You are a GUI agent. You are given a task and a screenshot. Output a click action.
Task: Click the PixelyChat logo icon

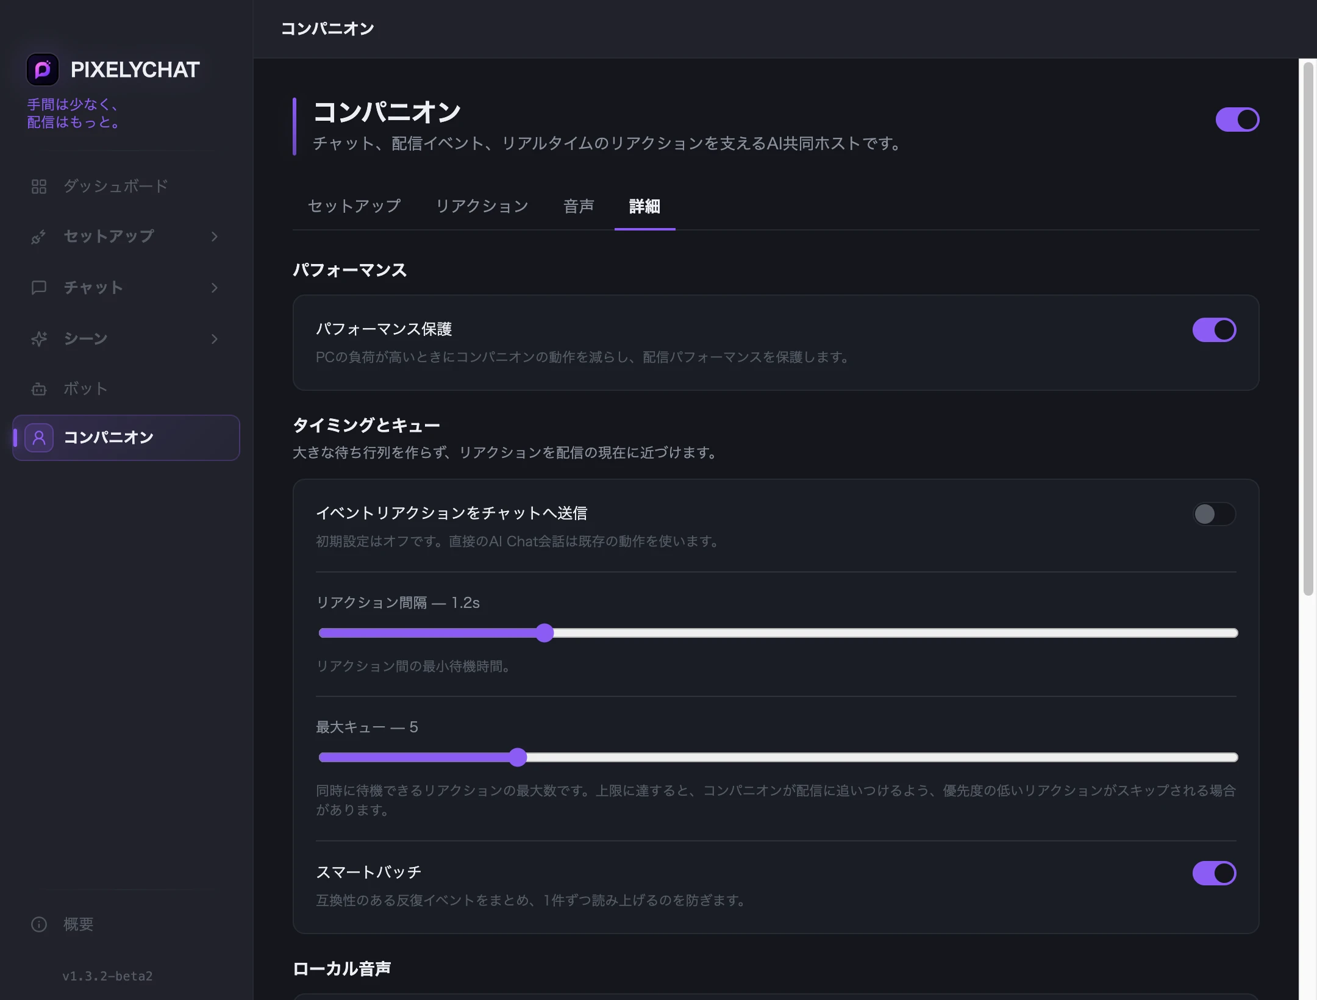click(43, 70)
